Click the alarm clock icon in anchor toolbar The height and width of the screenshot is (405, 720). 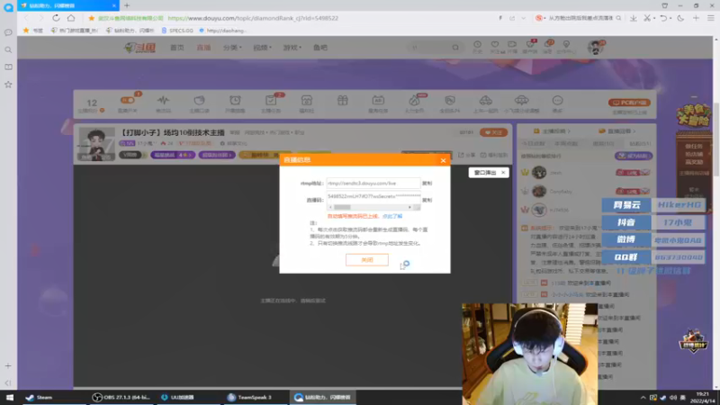click(235, 100)
